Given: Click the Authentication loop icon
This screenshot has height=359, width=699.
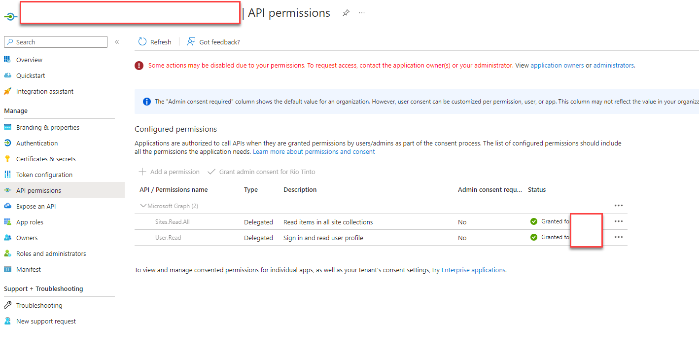Looking at the screenshot, I should 7,143.
